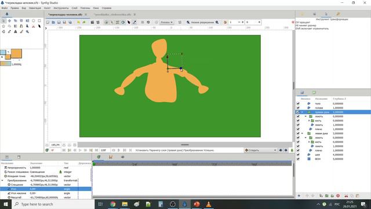This screenshot has height=209, width=371.
Task: Select the Star tool
Action: pyautogui.click(x=3, y=26)
